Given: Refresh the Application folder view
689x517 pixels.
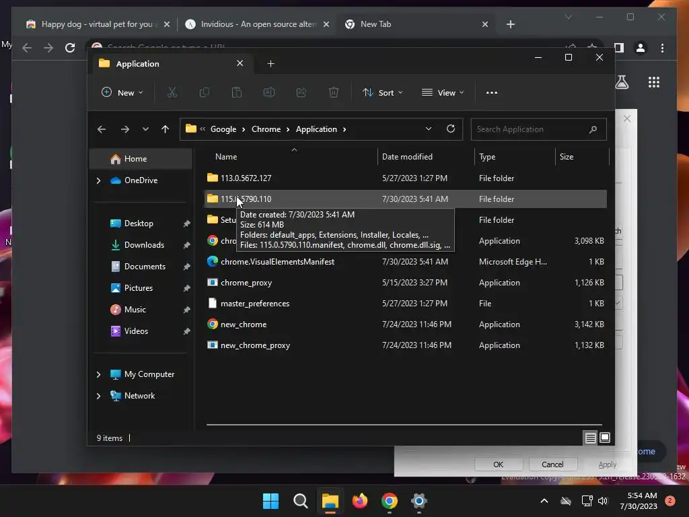Looking at the screenshot, I should (450, 129).
